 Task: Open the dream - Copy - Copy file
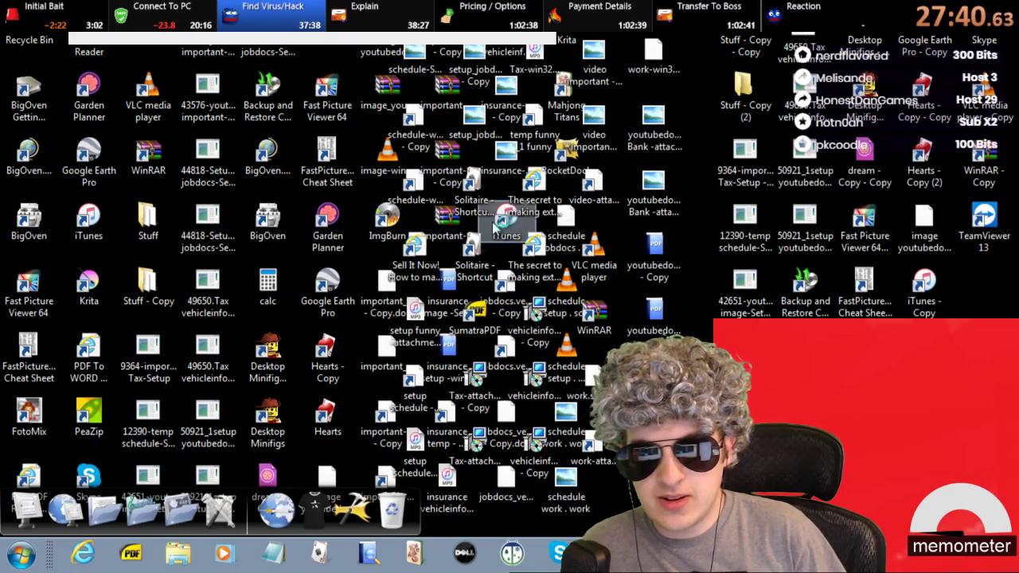(x=865, y=163)
